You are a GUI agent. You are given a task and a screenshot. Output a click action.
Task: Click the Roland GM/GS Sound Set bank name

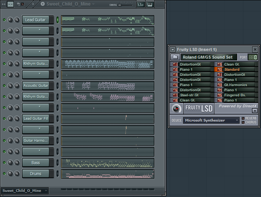(x=209, y=57)
